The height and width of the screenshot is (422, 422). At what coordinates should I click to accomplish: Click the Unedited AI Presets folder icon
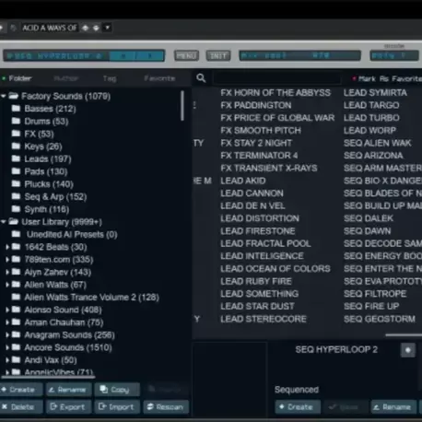16,234
